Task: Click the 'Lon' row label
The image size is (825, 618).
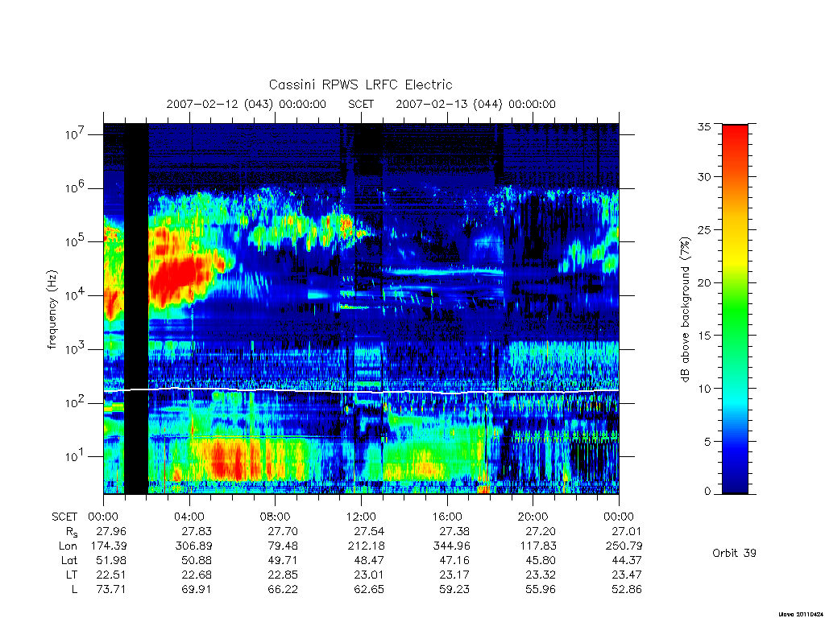Action: tap(68, 546)
